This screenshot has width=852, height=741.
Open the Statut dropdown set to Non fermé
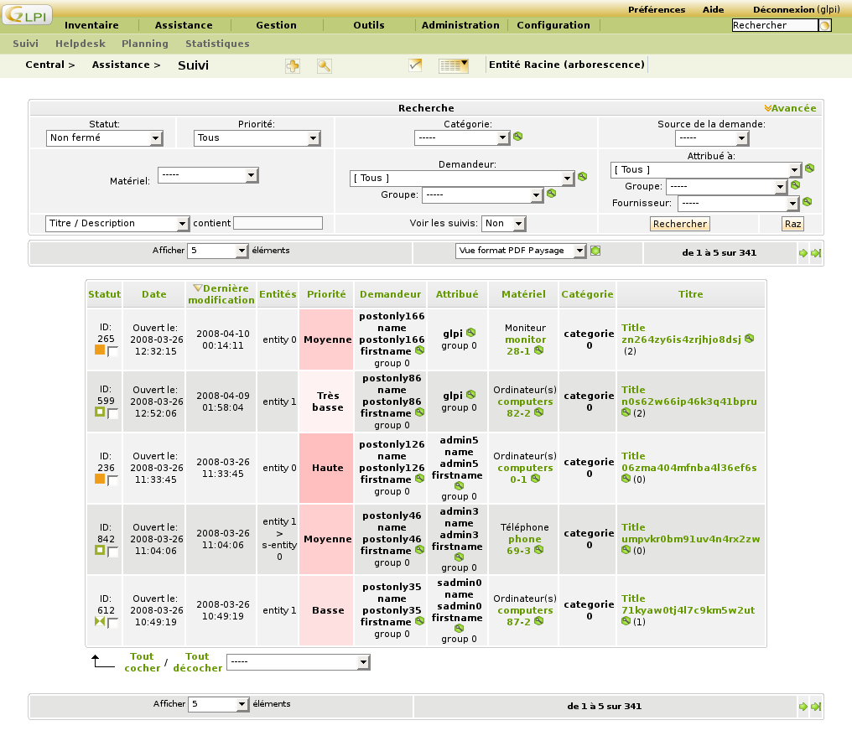104,138
